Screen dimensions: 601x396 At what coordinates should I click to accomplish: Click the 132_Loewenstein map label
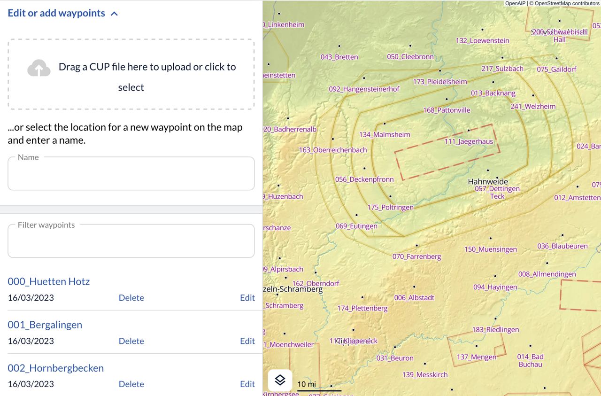[482, 41]
